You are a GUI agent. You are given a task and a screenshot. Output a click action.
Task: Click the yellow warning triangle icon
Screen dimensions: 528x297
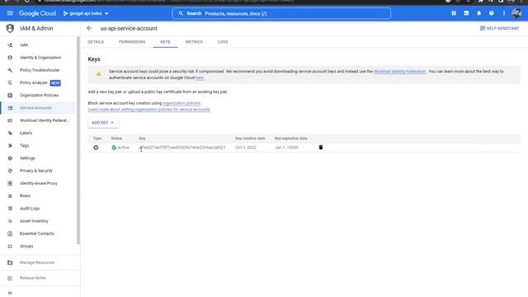coord(98,74)
